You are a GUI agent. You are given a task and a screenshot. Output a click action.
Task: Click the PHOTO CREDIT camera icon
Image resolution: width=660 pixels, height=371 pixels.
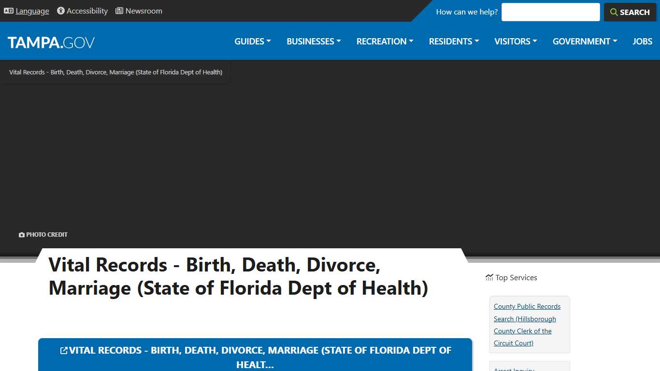[21, 234]
